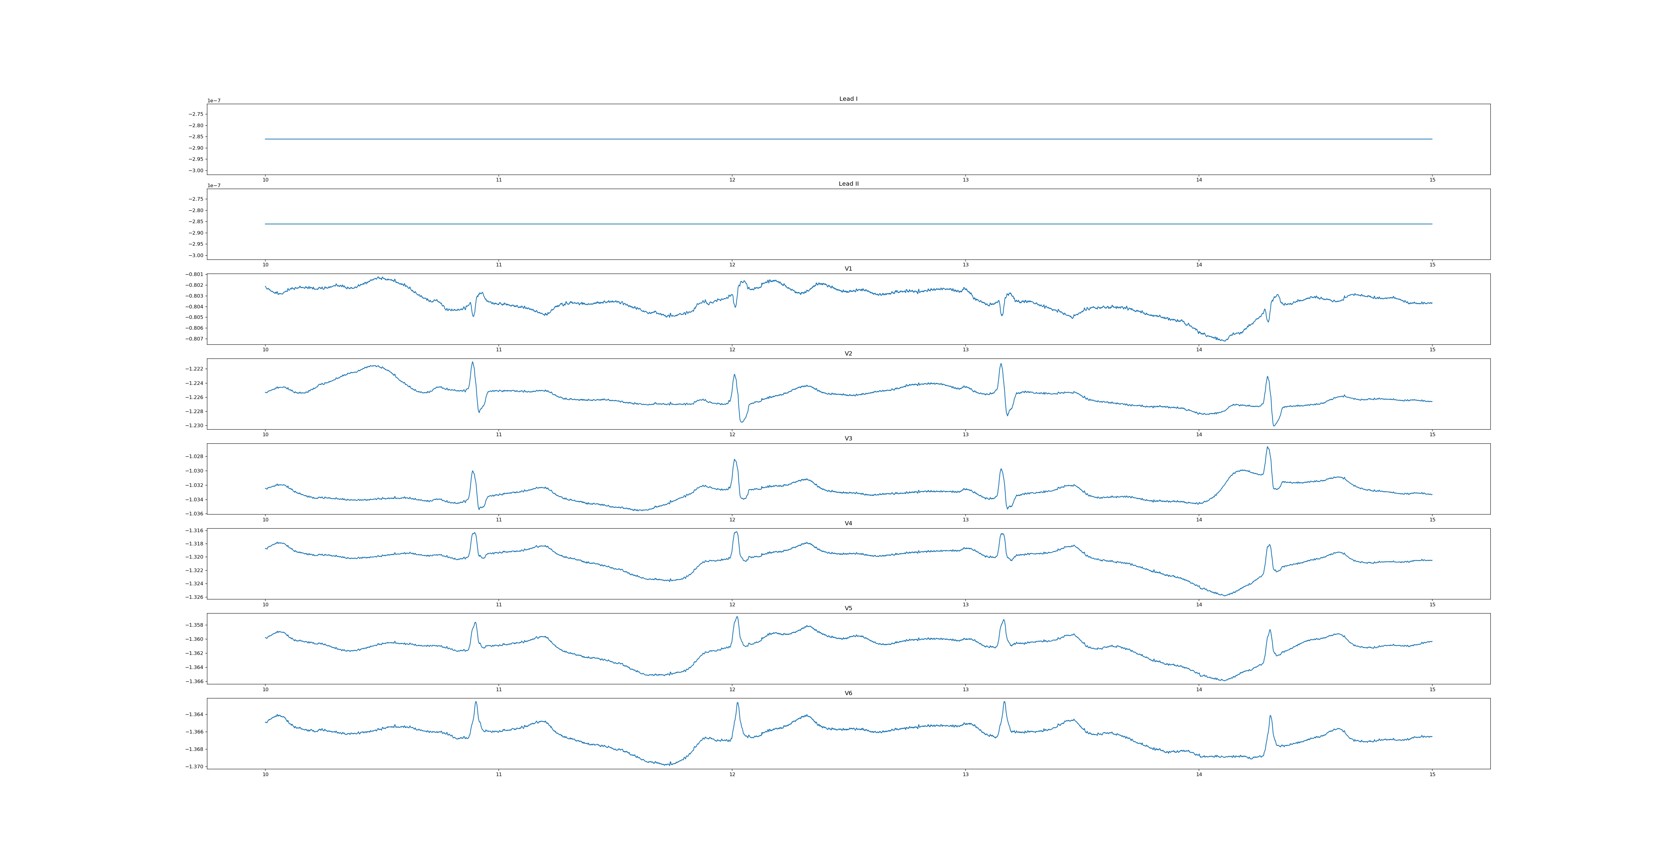The width and height of the screenshot is (1656, 864).
Task: Click the −1.326 y-axis tick in V4 plot
Action: coord(195,597)
